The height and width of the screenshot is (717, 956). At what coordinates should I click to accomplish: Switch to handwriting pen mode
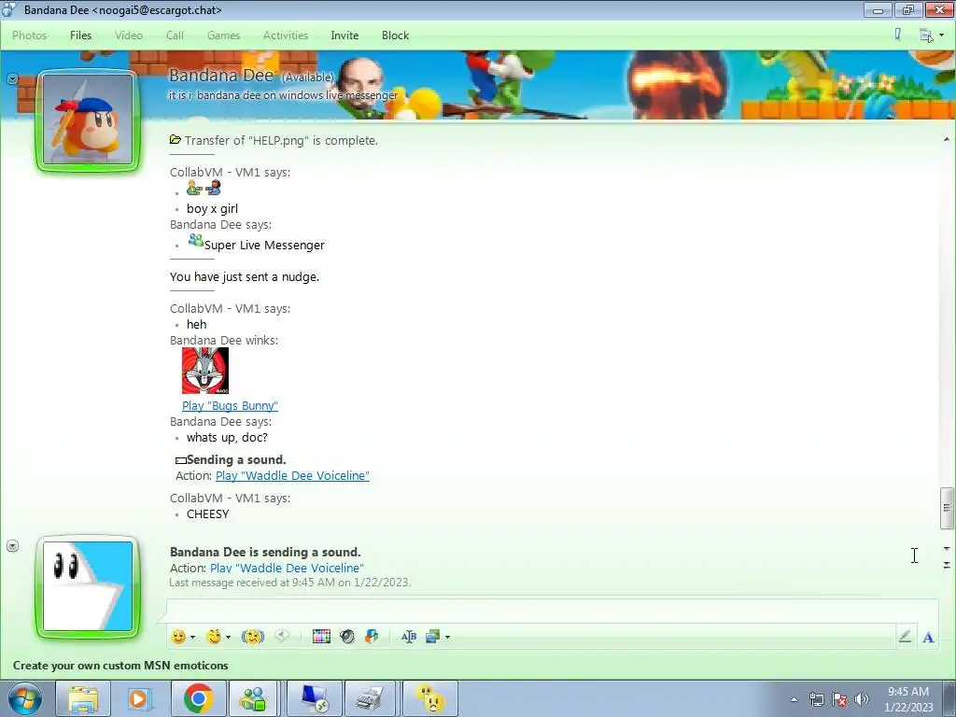pyautogui.click(x=905, y=637)
